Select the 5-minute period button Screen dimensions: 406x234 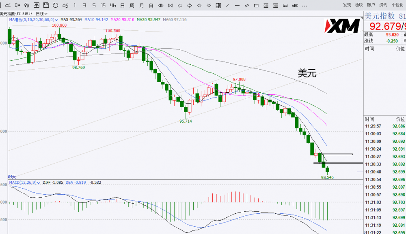coord(94,5)
